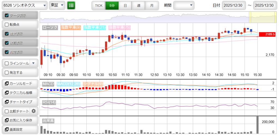Screen dimensions: 279x135
Task: Expand the 期間 period dropdown
Action: pyautogui.click(x=184, y=5)
